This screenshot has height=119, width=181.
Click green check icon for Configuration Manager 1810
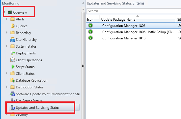tap(90, 38)
